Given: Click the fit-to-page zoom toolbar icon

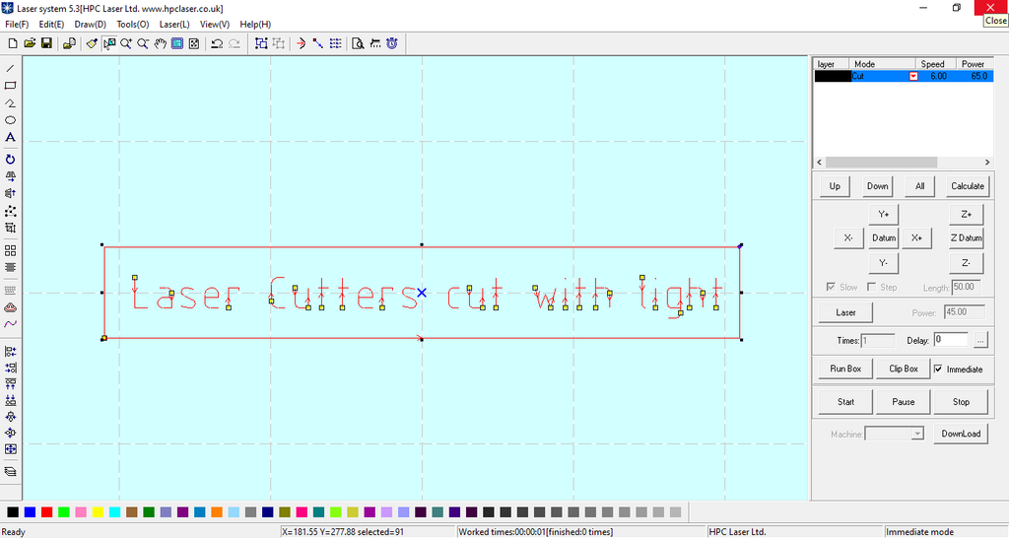Looking at the screenshot, I should (194, 43).
